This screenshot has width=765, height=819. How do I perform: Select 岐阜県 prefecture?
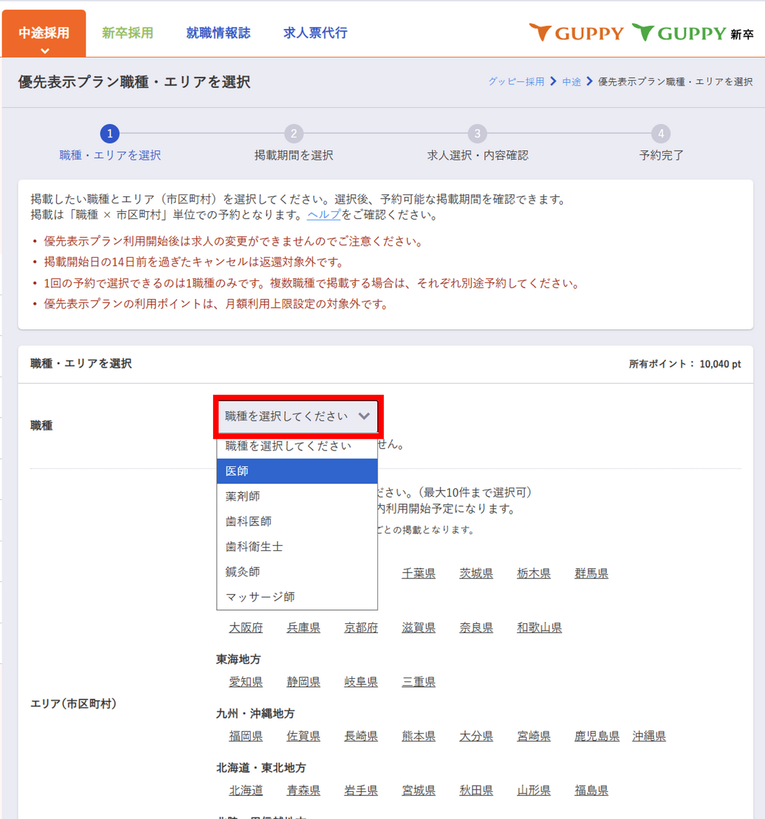click(361, 682)
